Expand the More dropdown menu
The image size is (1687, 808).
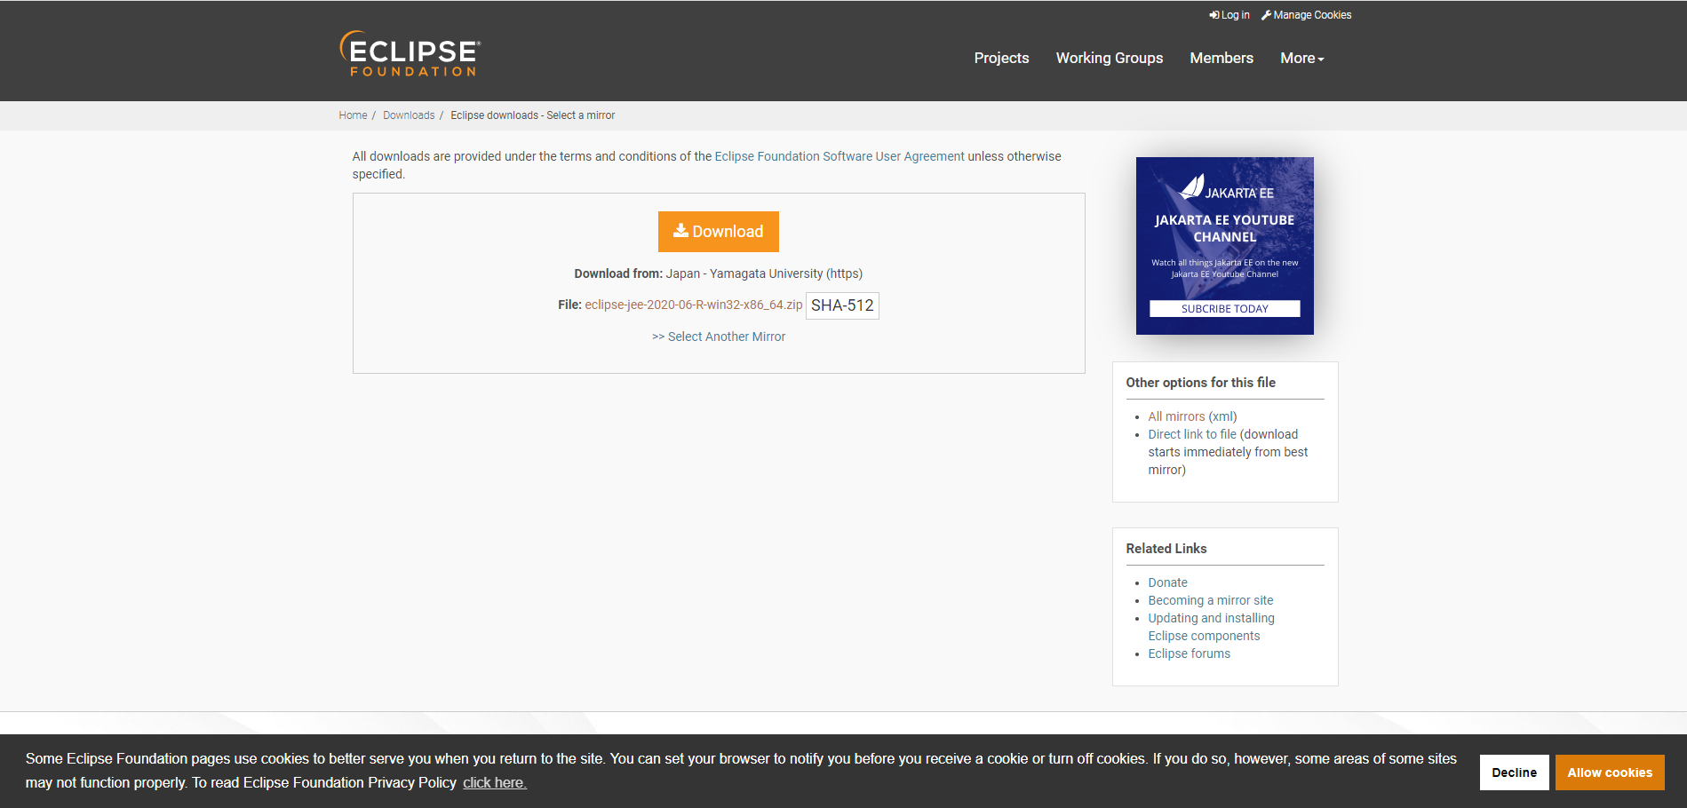[1301, 58]
